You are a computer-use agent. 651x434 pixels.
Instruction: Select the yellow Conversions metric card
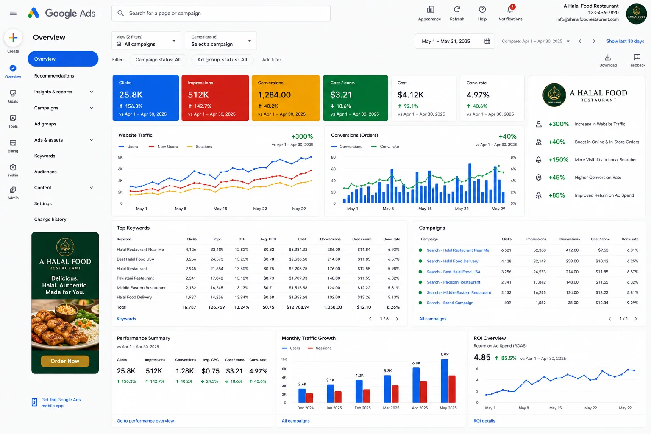click(286, 98)
